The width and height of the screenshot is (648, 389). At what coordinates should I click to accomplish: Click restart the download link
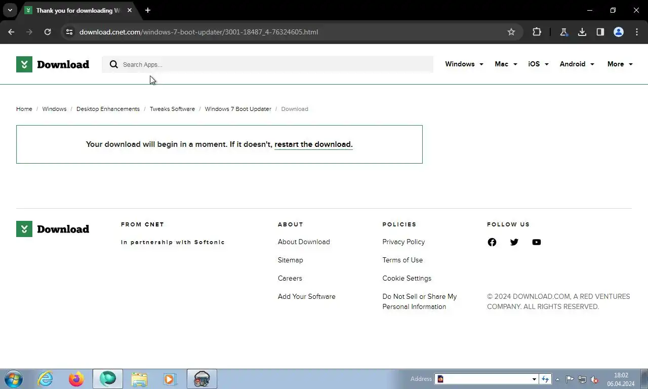pyautogui.click(x=313, y=144)
